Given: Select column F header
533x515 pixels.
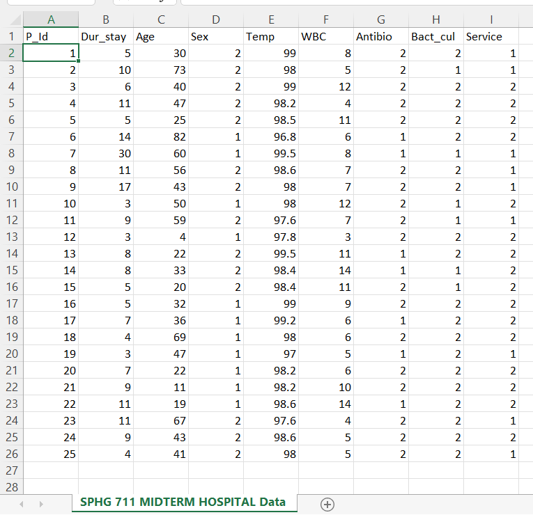Looking at the screenshot, I should point(326,19).
